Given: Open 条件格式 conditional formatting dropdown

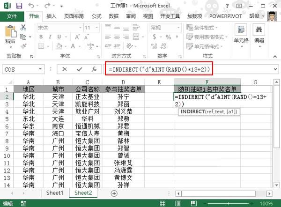Looking at the screenshot, I should (202, 28).
